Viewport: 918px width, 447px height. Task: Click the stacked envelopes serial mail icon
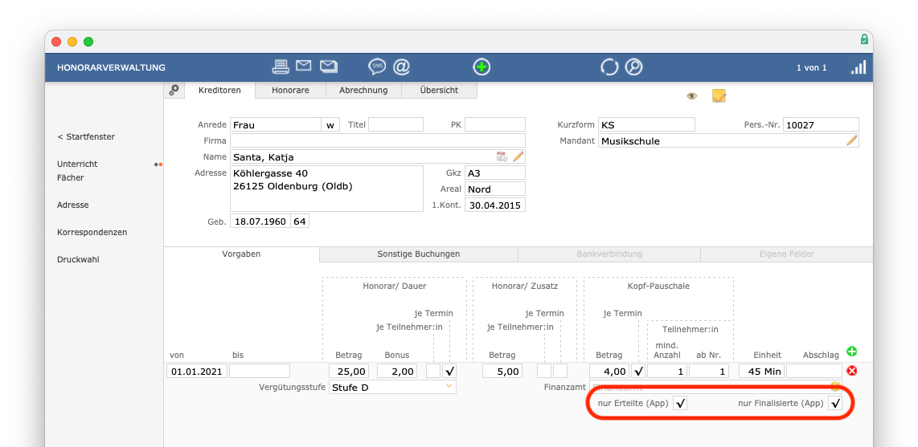click(x=329, y=67)
